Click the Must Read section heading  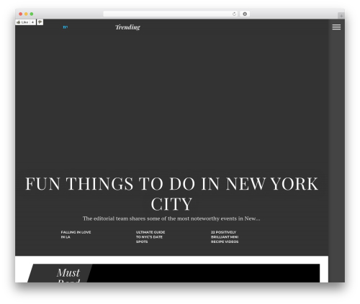click(x=68, y=275)
